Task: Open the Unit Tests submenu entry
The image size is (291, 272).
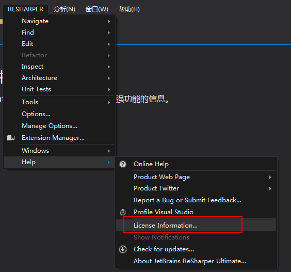Action: (59, 89)
